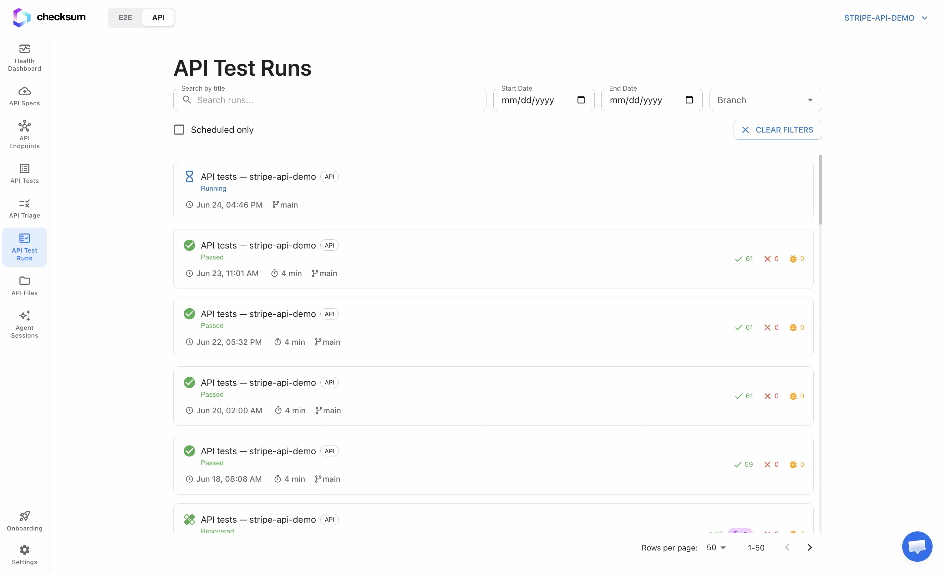Screen dimensions: 946x573
Task: Click the Start Date field
Action: (544, 100)
